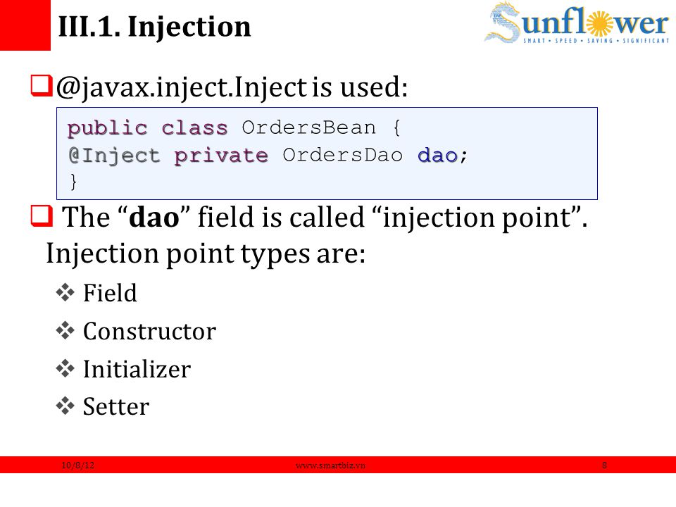Open the www.smartbiz.vn footer link
This screenshot has width=676, height=507.
tap(330, 465)
